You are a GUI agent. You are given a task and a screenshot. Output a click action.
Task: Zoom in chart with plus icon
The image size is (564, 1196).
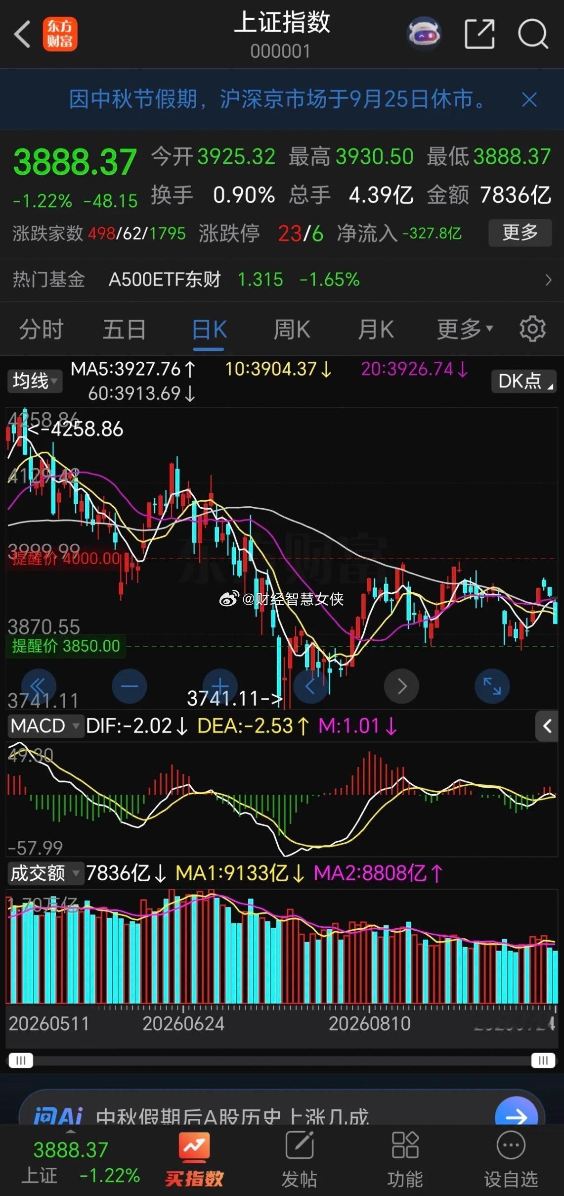click(x=220, y=686)
